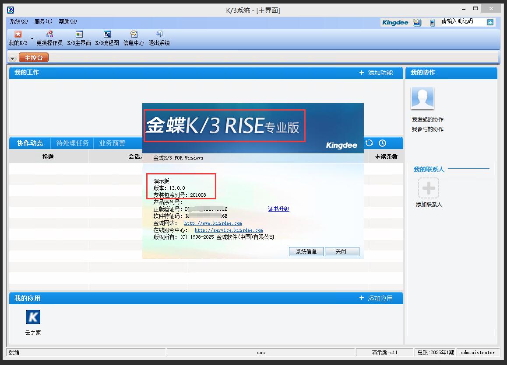Click the 关闭 button in about dialog
Image resolution: width=507 pixels, height=365 pixels.
click(342, 251)
